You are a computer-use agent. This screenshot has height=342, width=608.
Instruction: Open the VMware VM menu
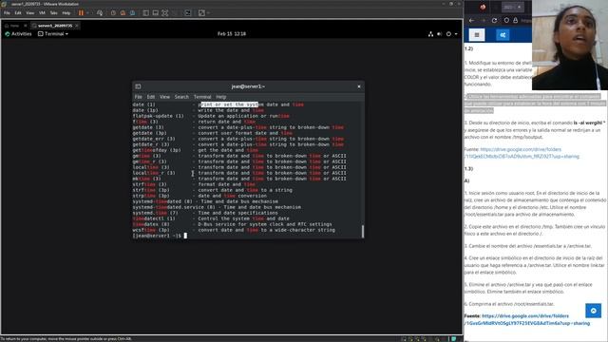tap(42, 12)
